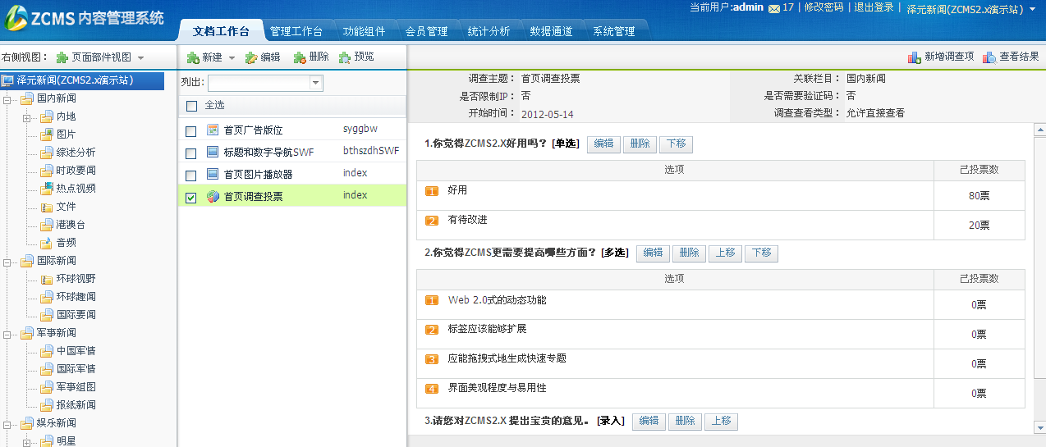Click the 查看结果 chart icon
The height and width of the screenshot is (447, 1046).
pos(989,57)
